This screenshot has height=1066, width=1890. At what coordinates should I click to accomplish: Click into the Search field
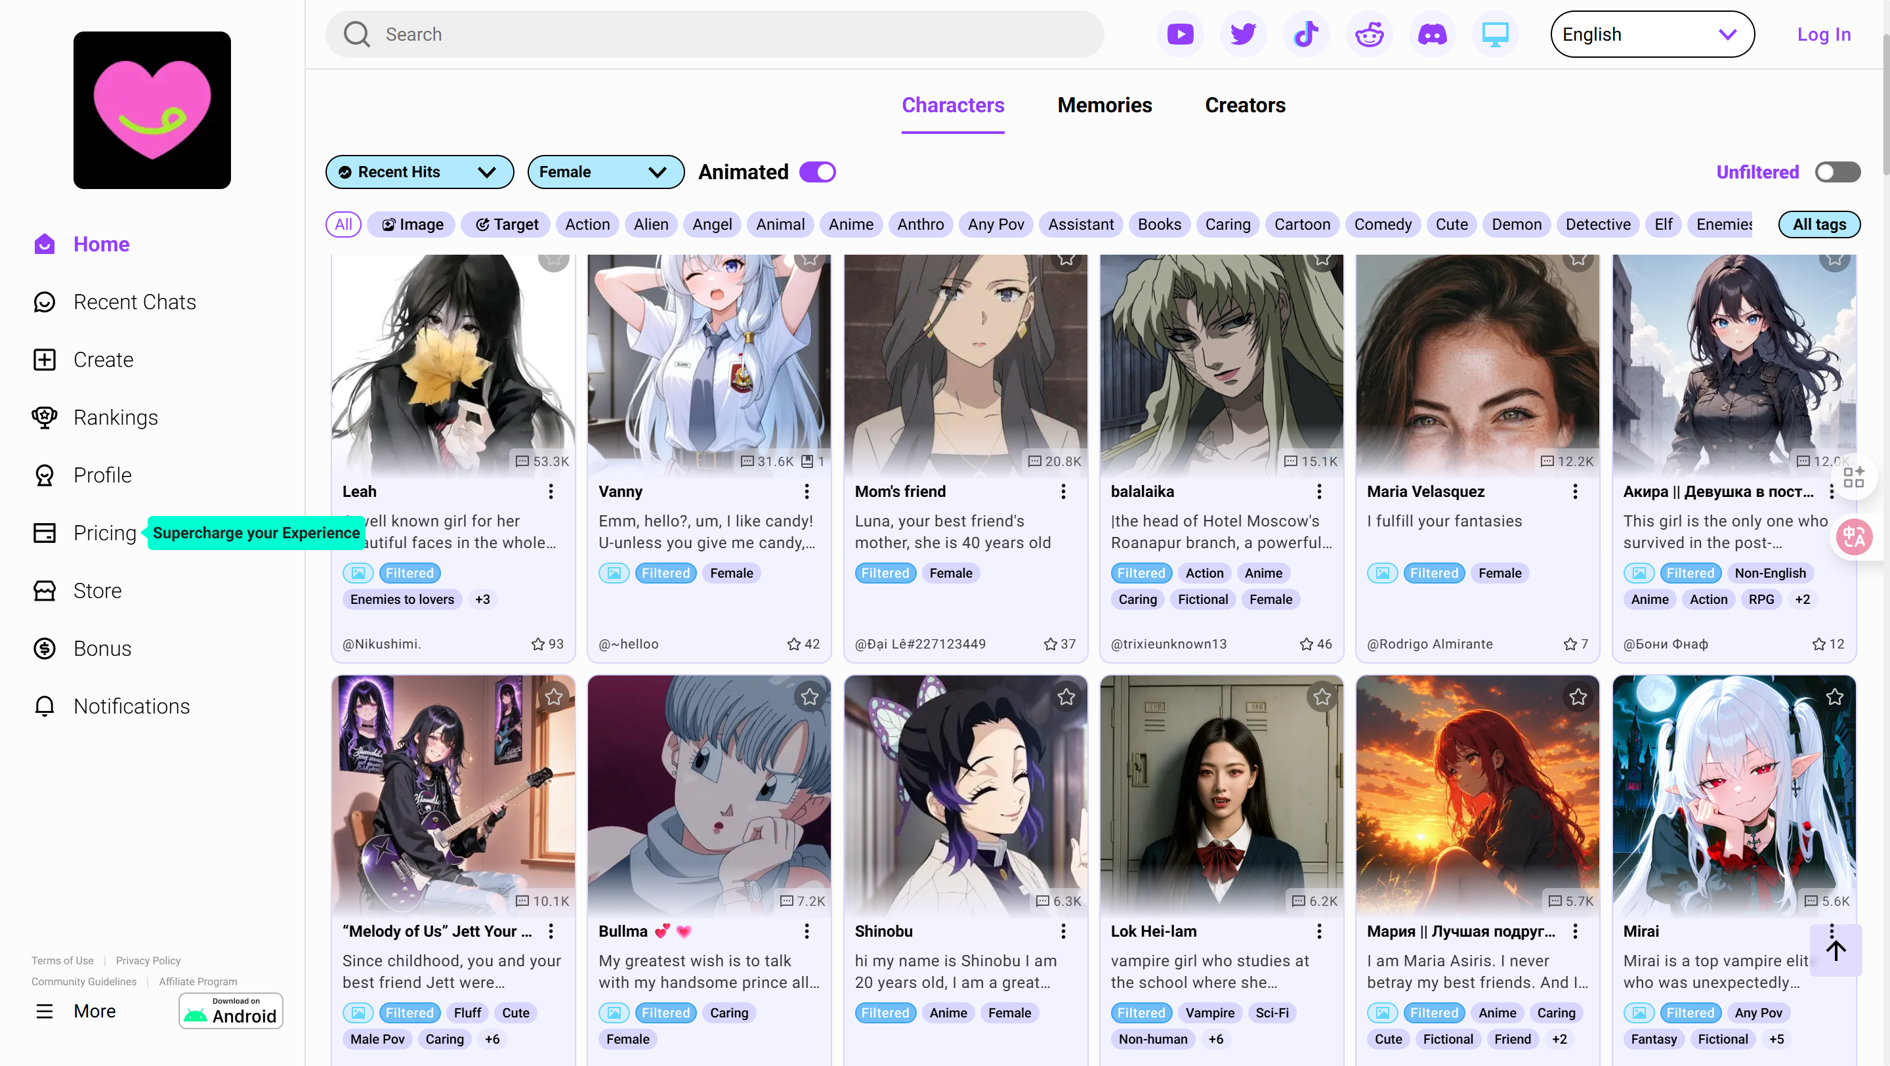pos(715,35)
